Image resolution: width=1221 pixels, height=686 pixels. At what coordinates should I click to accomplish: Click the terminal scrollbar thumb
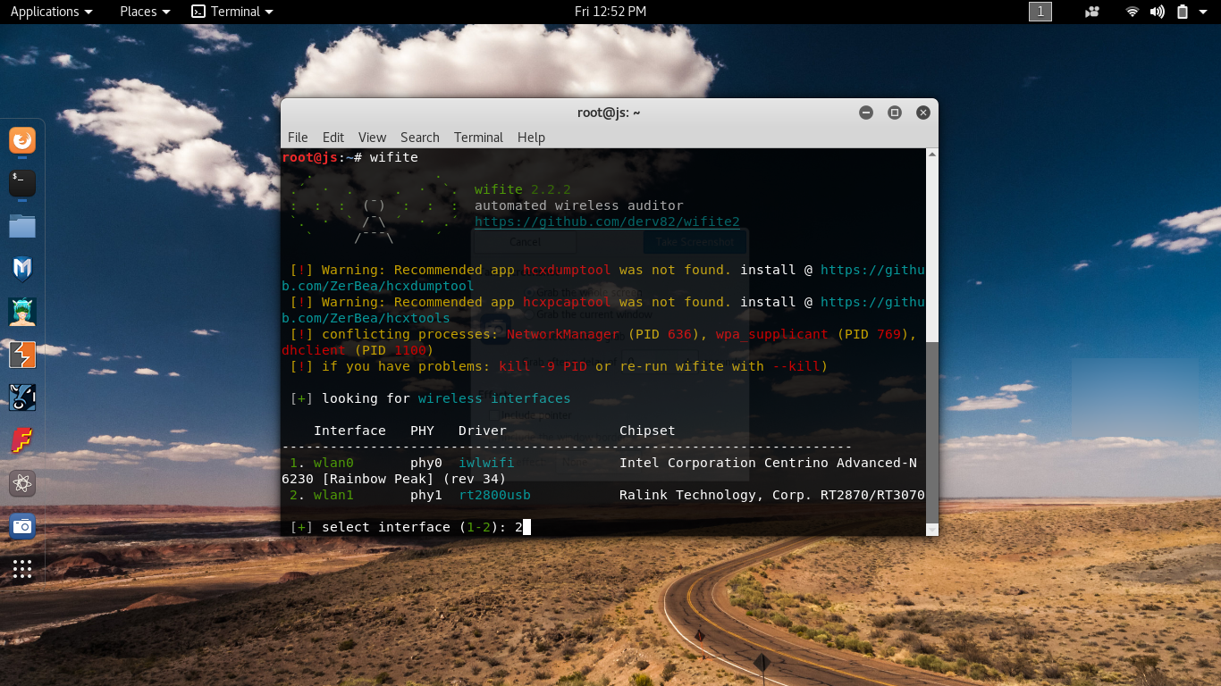point(932,431)
